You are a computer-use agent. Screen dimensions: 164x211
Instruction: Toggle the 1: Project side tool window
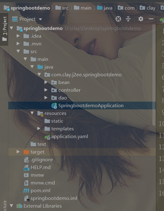pos(4,29)
